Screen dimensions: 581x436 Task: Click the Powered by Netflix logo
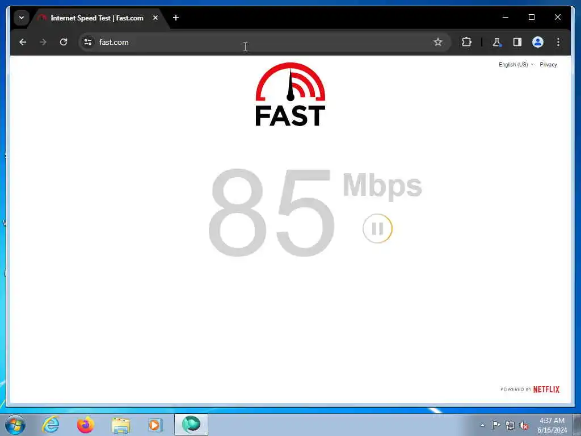tap(530, 389)
